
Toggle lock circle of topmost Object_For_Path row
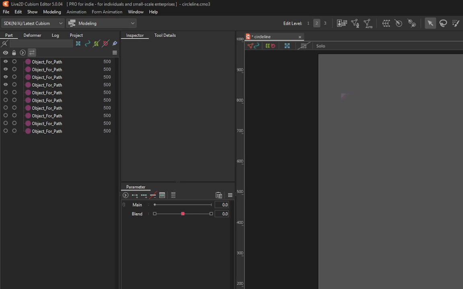click(14, 62)
